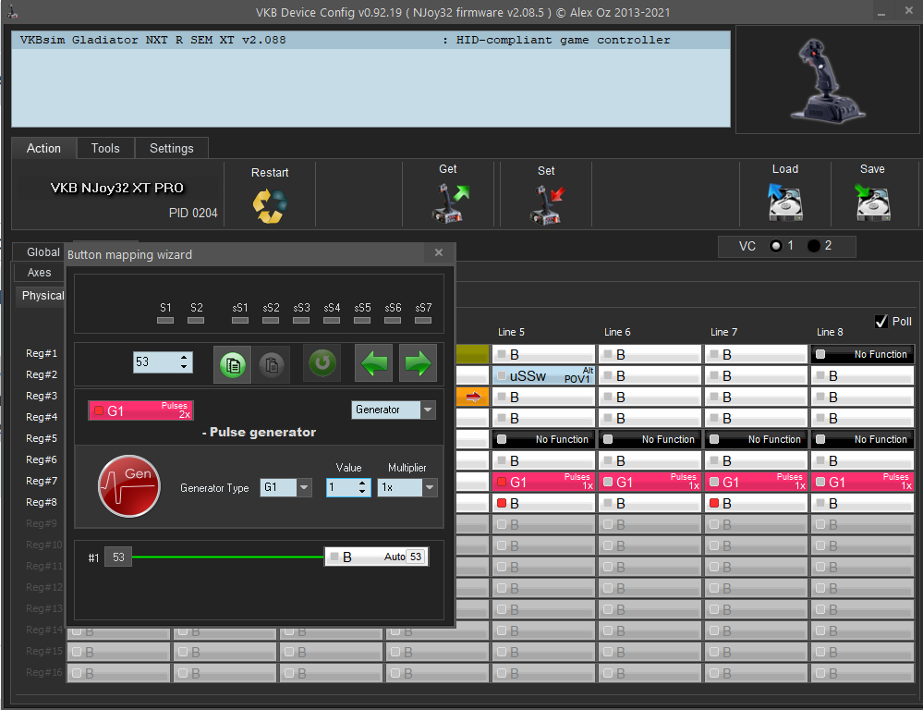The height and width of the screenshot is (710, 923).
Task: Click the Load profile disk icon
Action: point(785,202)
